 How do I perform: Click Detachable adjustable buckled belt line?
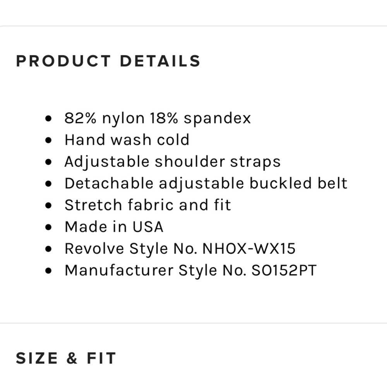tap(206, 183)
